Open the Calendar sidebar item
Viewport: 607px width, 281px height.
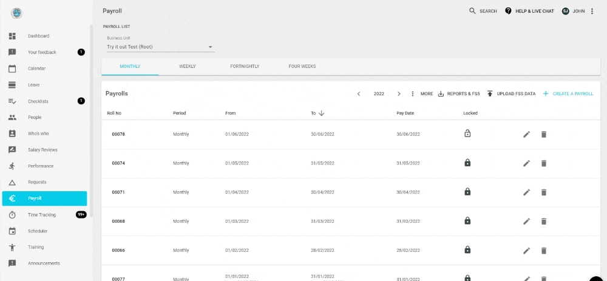point(44,69)
